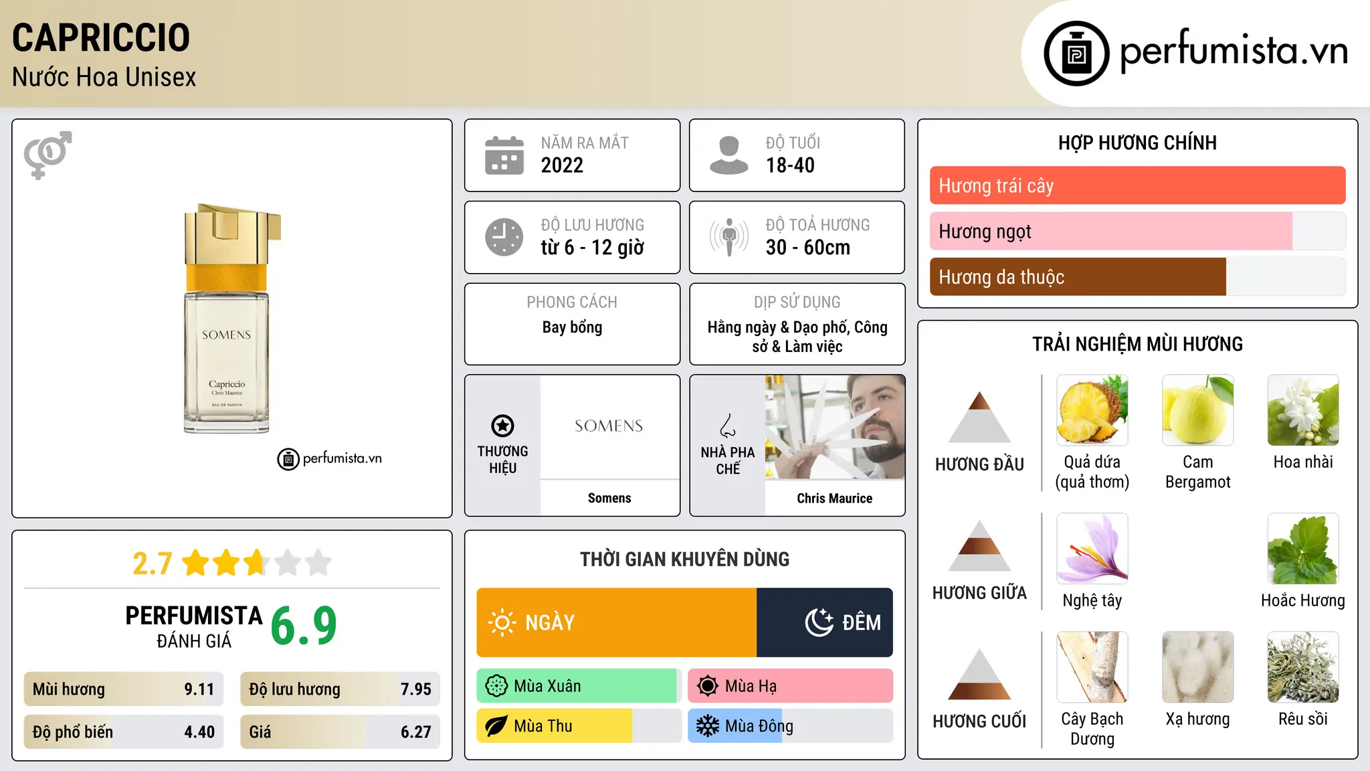
Task: Open the Cây Bạch Dương birch note image
Action: pos(1092,667)
